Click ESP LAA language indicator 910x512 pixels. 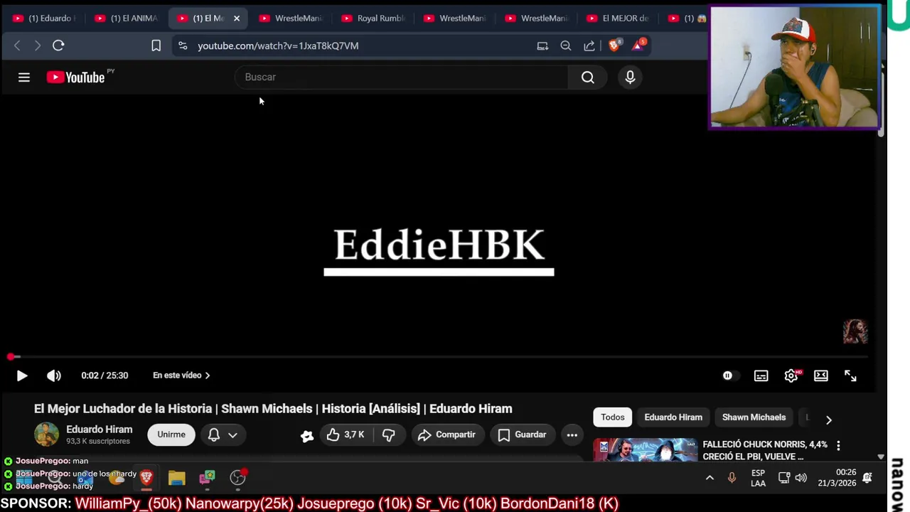(x=759, y=478)
